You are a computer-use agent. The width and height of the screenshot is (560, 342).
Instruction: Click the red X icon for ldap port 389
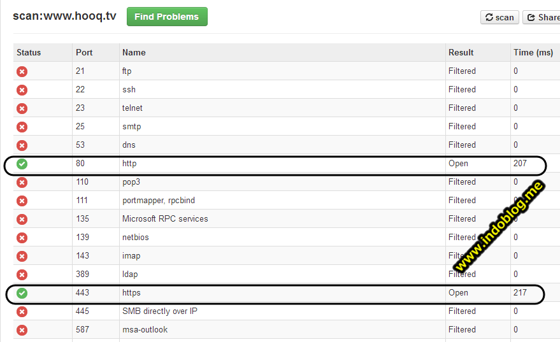(x=22, y=274)
